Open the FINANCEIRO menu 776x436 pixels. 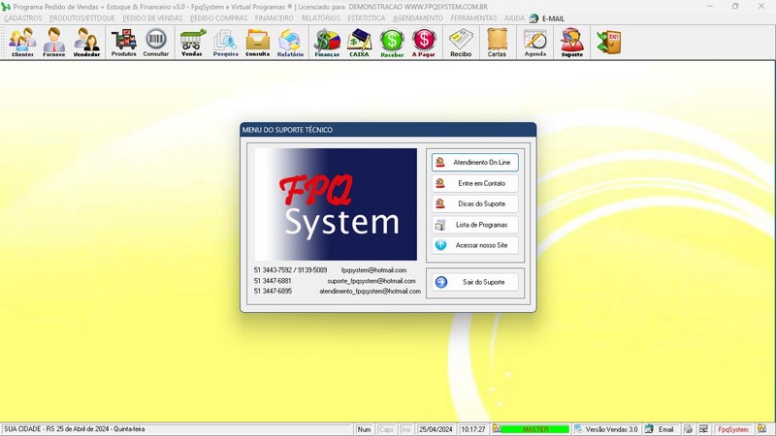(x=275, y=18)
